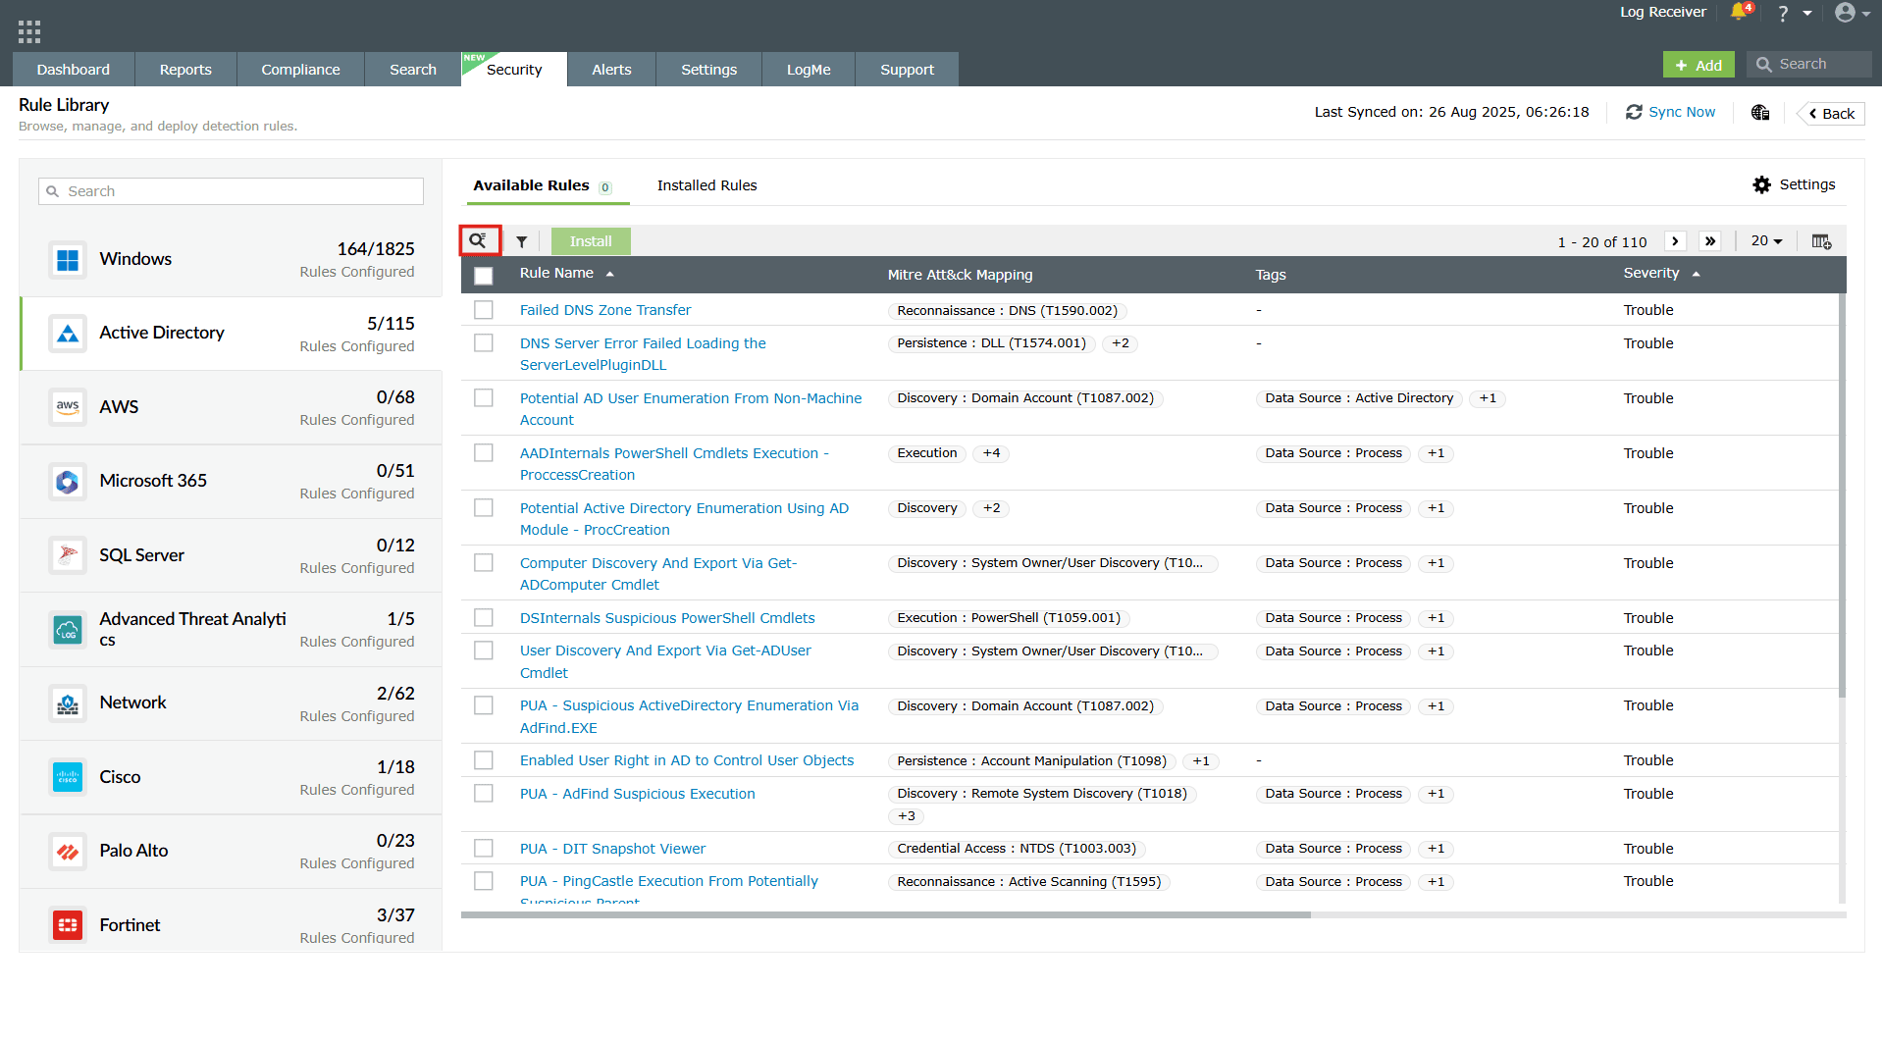Check User Discovery And Export rule

coord(484,651)
